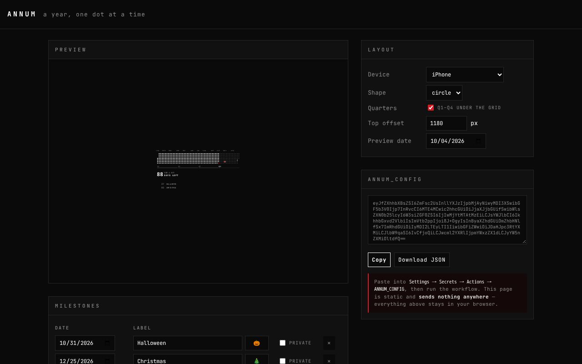Click the Halloween label text field
Viewport: 582px width, 364px height.
click(x=188, y=343)
